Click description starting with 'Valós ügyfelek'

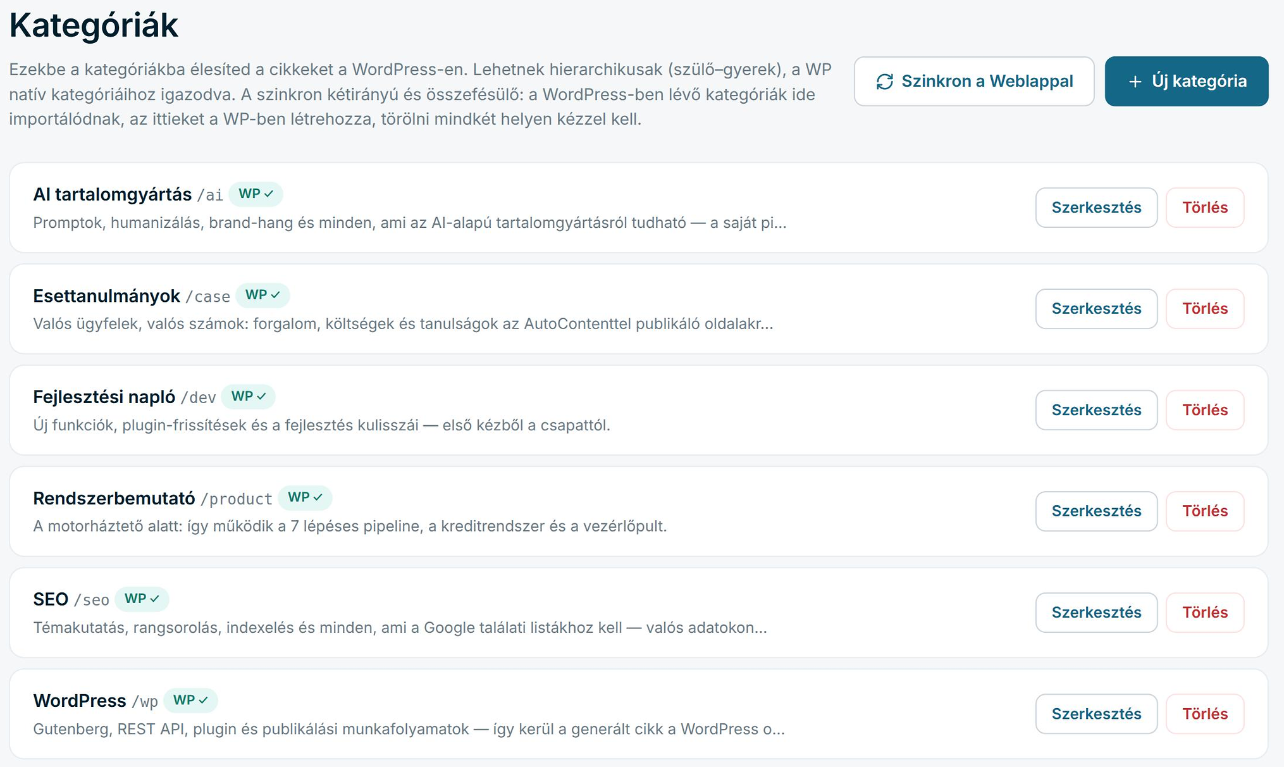pyautogui.click(x=403, y=324)
